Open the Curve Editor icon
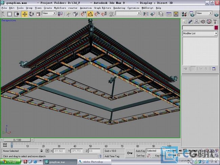The width and height of the screenshot is (220, 165). [x=169, y=14]
